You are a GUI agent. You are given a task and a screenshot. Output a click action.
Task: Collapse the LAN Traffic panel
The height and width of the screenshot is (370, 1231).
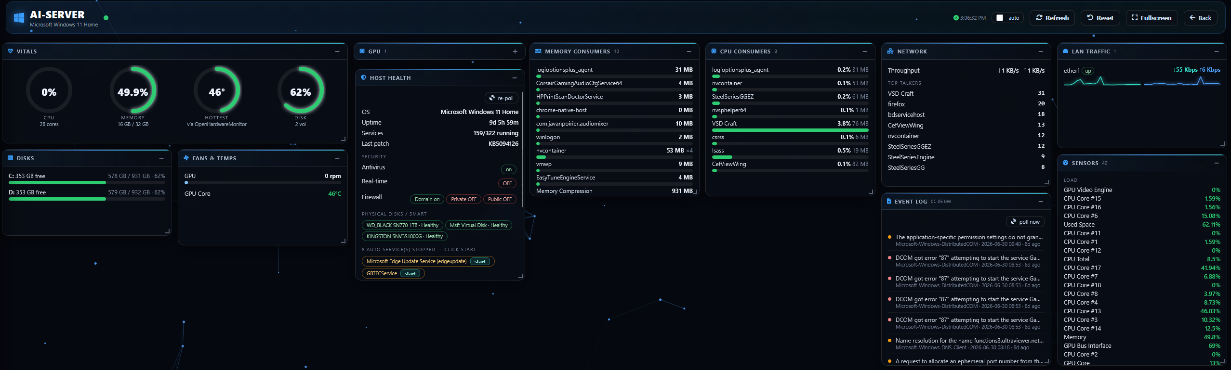click(x=1217, y=51)
